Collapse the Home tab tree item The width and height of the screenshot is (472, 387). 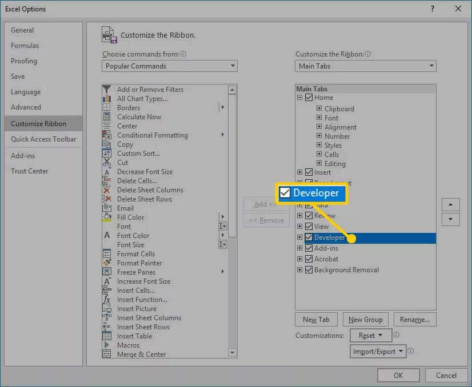click(301, 97)
